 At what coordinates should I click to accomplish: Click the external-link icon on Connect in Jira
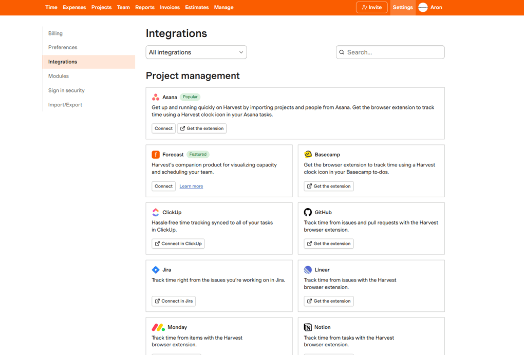coord(157,301)
